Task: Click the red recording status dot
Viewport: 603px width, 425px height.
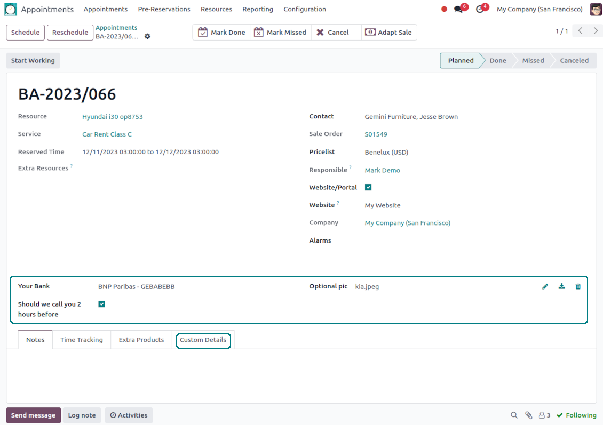Action: pyautogui.click(x=444, y=9)
